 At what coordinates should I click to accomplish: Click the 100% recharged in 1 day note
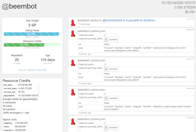click(x=16, y=113)
